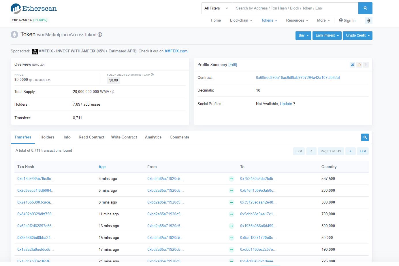Click the token reputation circle badge icon
399x266 pixels.
(359, 65)
